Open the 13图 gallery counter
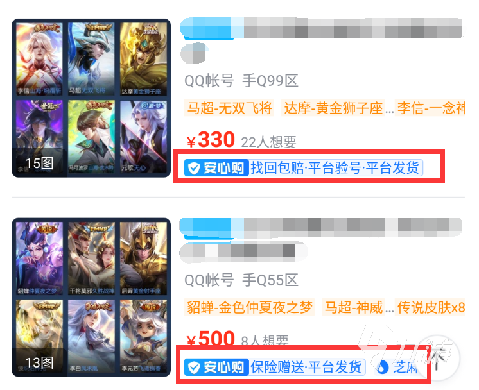The image size is (479, 390). tap(39, 362)
